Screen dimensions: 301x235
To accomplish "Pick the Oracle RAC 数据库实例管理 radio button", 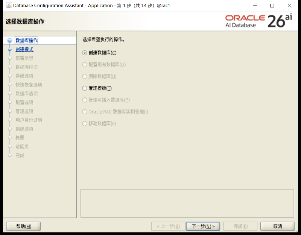I will (x=84, y=112).
